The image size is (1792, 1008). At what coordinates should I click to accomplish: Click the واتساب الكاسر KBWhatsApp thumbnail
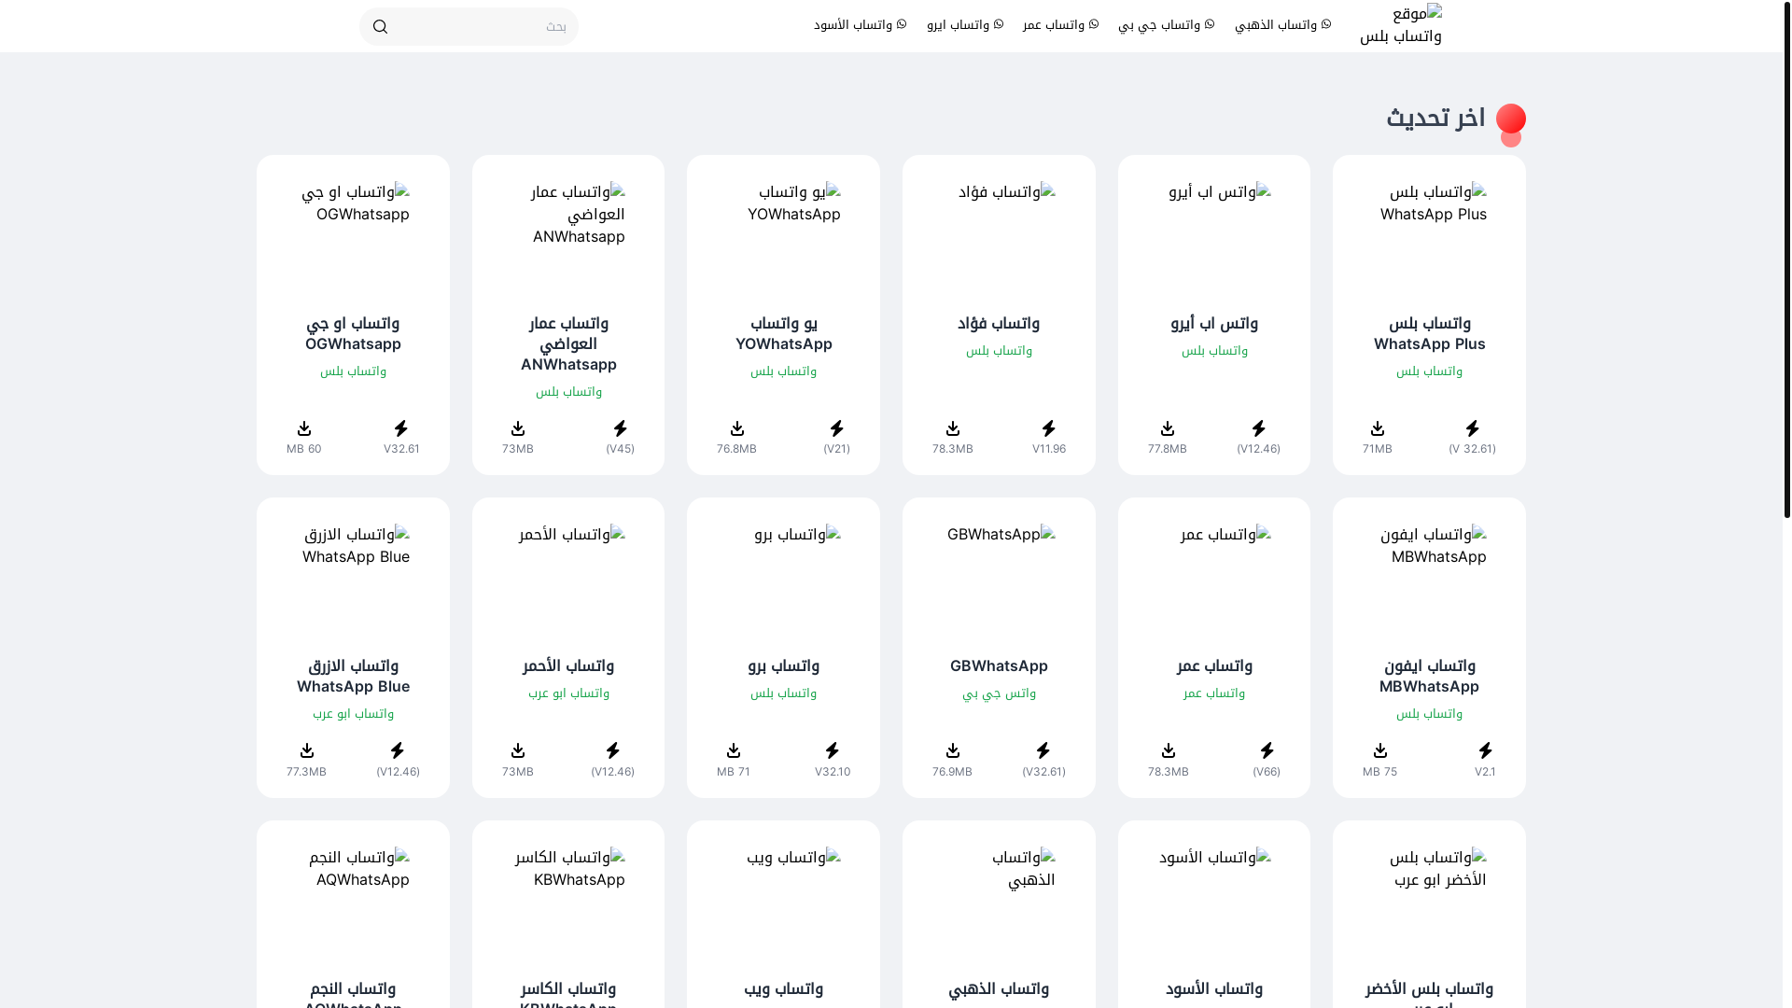tap(568, 904)
